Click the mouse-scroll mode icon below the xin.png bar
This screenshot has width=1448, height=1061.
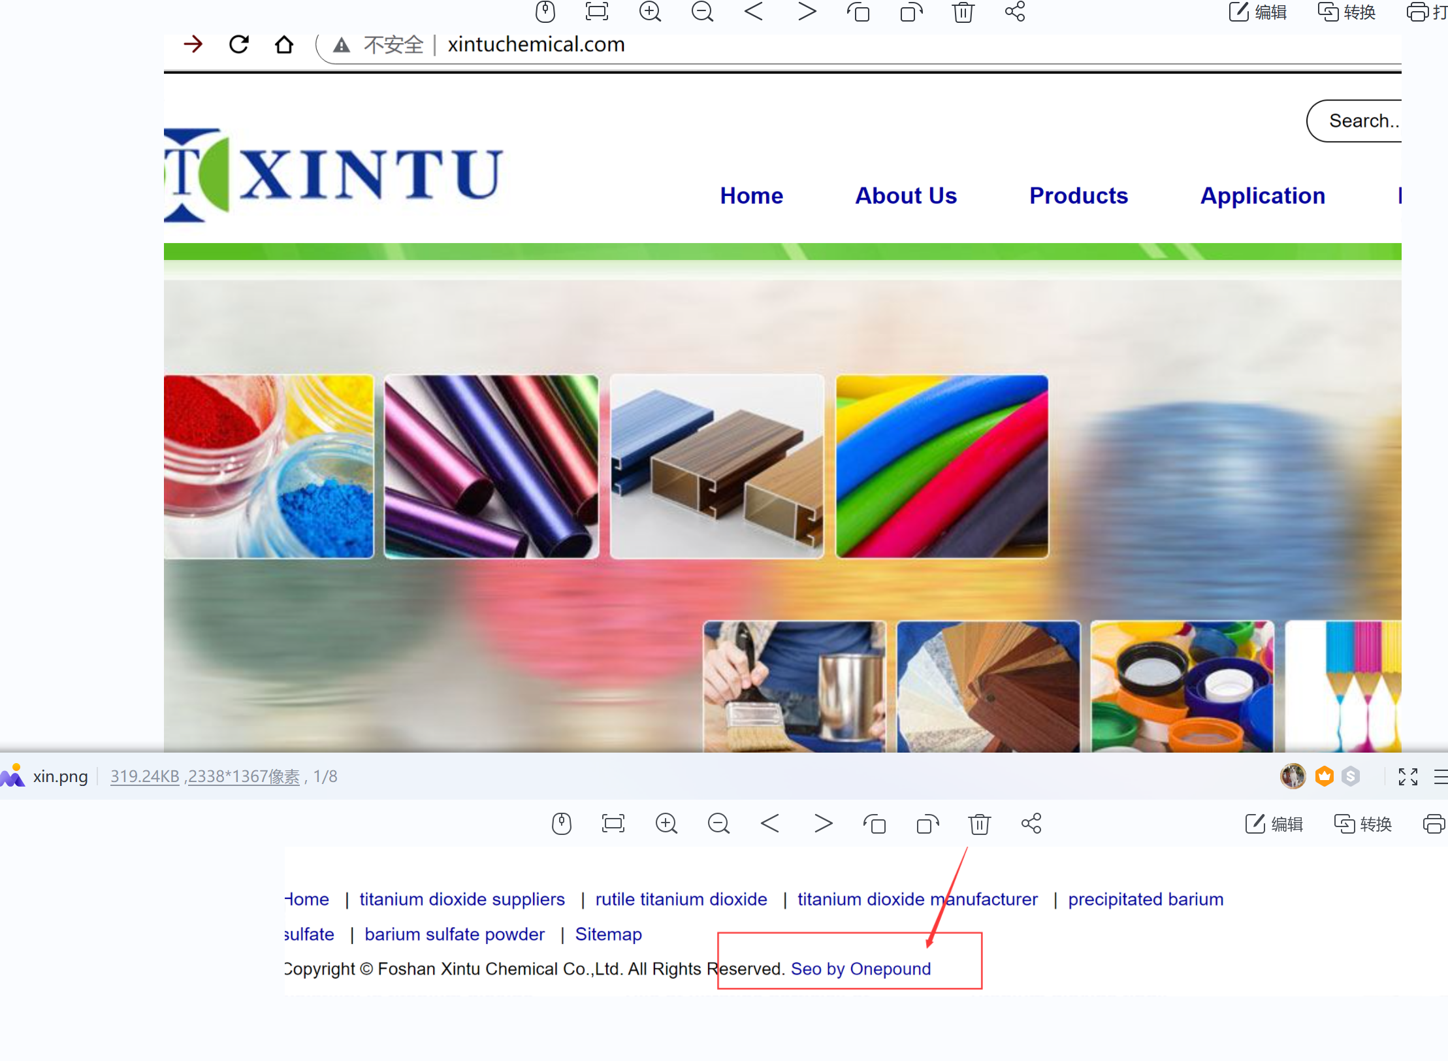pos(562,824)
